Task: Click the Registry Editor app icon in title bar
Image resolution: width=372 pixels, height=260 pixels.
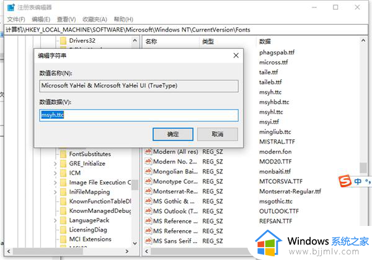Action: point(11,7)
